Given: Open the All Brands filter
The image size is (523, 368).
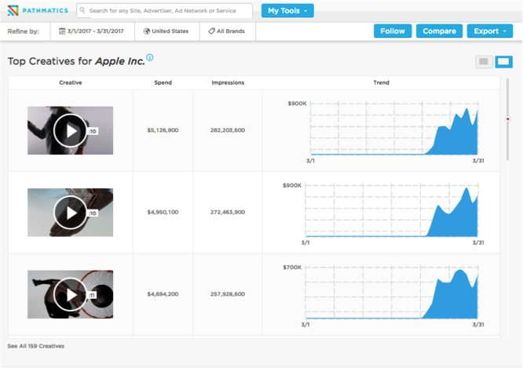Looking at the screenshot, I should pos(226,31).
